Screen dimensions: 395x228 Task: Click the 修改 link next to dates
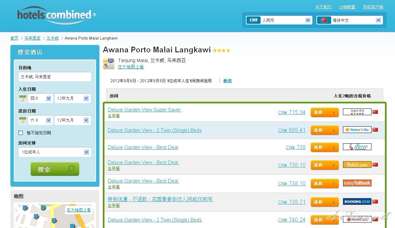pyautogui.click(x=227, y=81)
